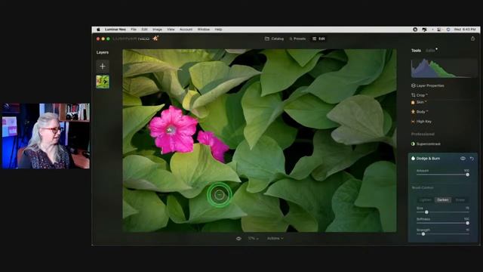The width and height of the screenshot is (483, 272).
Task: Open the Help menu
Action: coord(218,29)
